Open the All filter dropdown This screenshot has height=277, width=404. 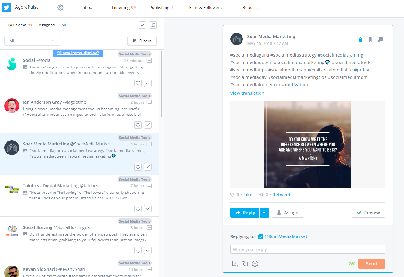pos(32,41)
